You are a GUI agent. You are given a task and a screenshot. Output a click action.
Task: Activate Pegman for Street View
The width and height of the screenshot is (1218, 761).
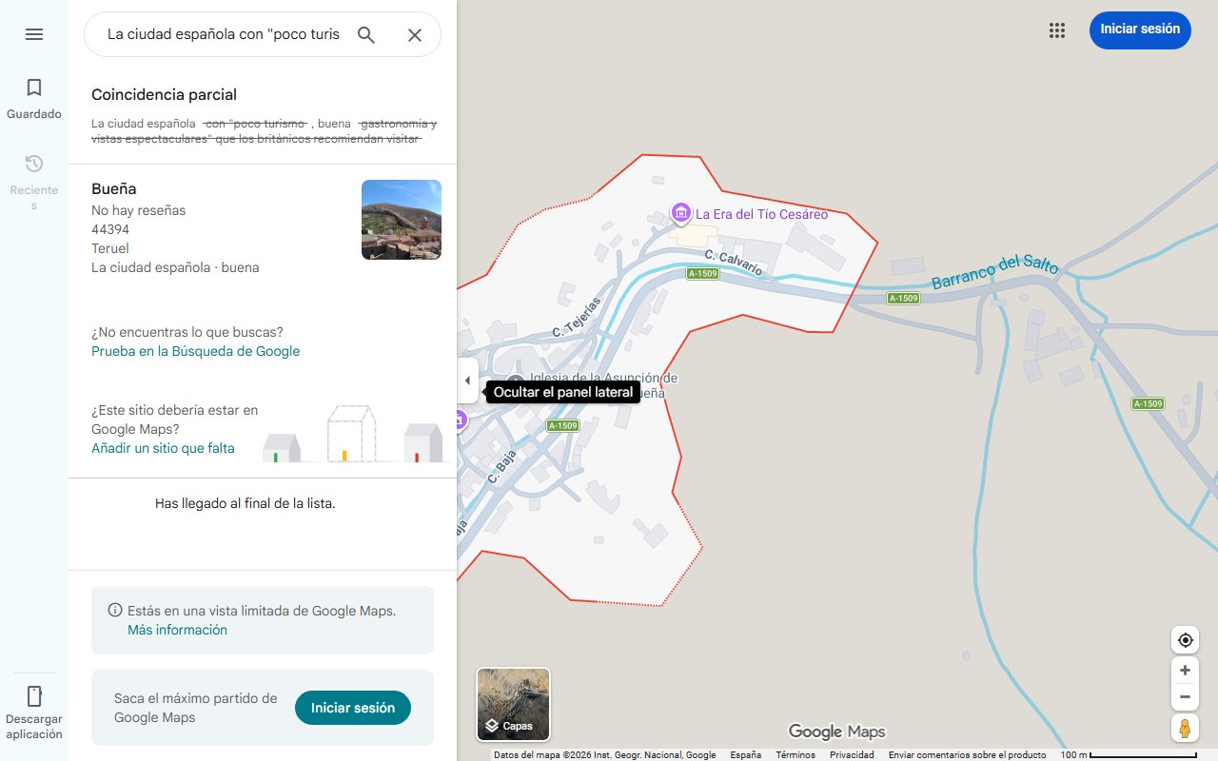pos(1185,728)
